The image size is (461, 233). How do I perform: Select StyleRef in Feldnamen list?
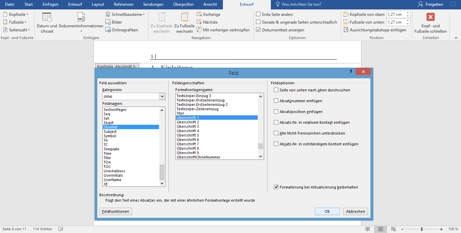(x=131, y=127)
